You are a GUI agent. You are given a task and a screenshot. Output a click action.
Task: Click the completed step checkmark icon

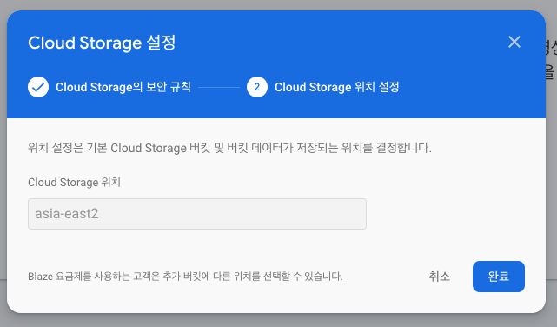38,87
